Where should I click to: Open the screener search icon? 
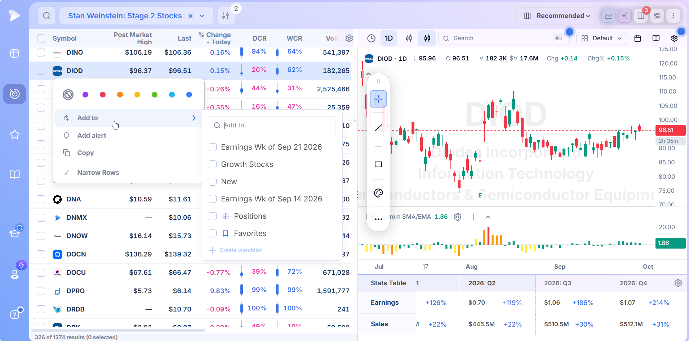(x=46, y=16)
